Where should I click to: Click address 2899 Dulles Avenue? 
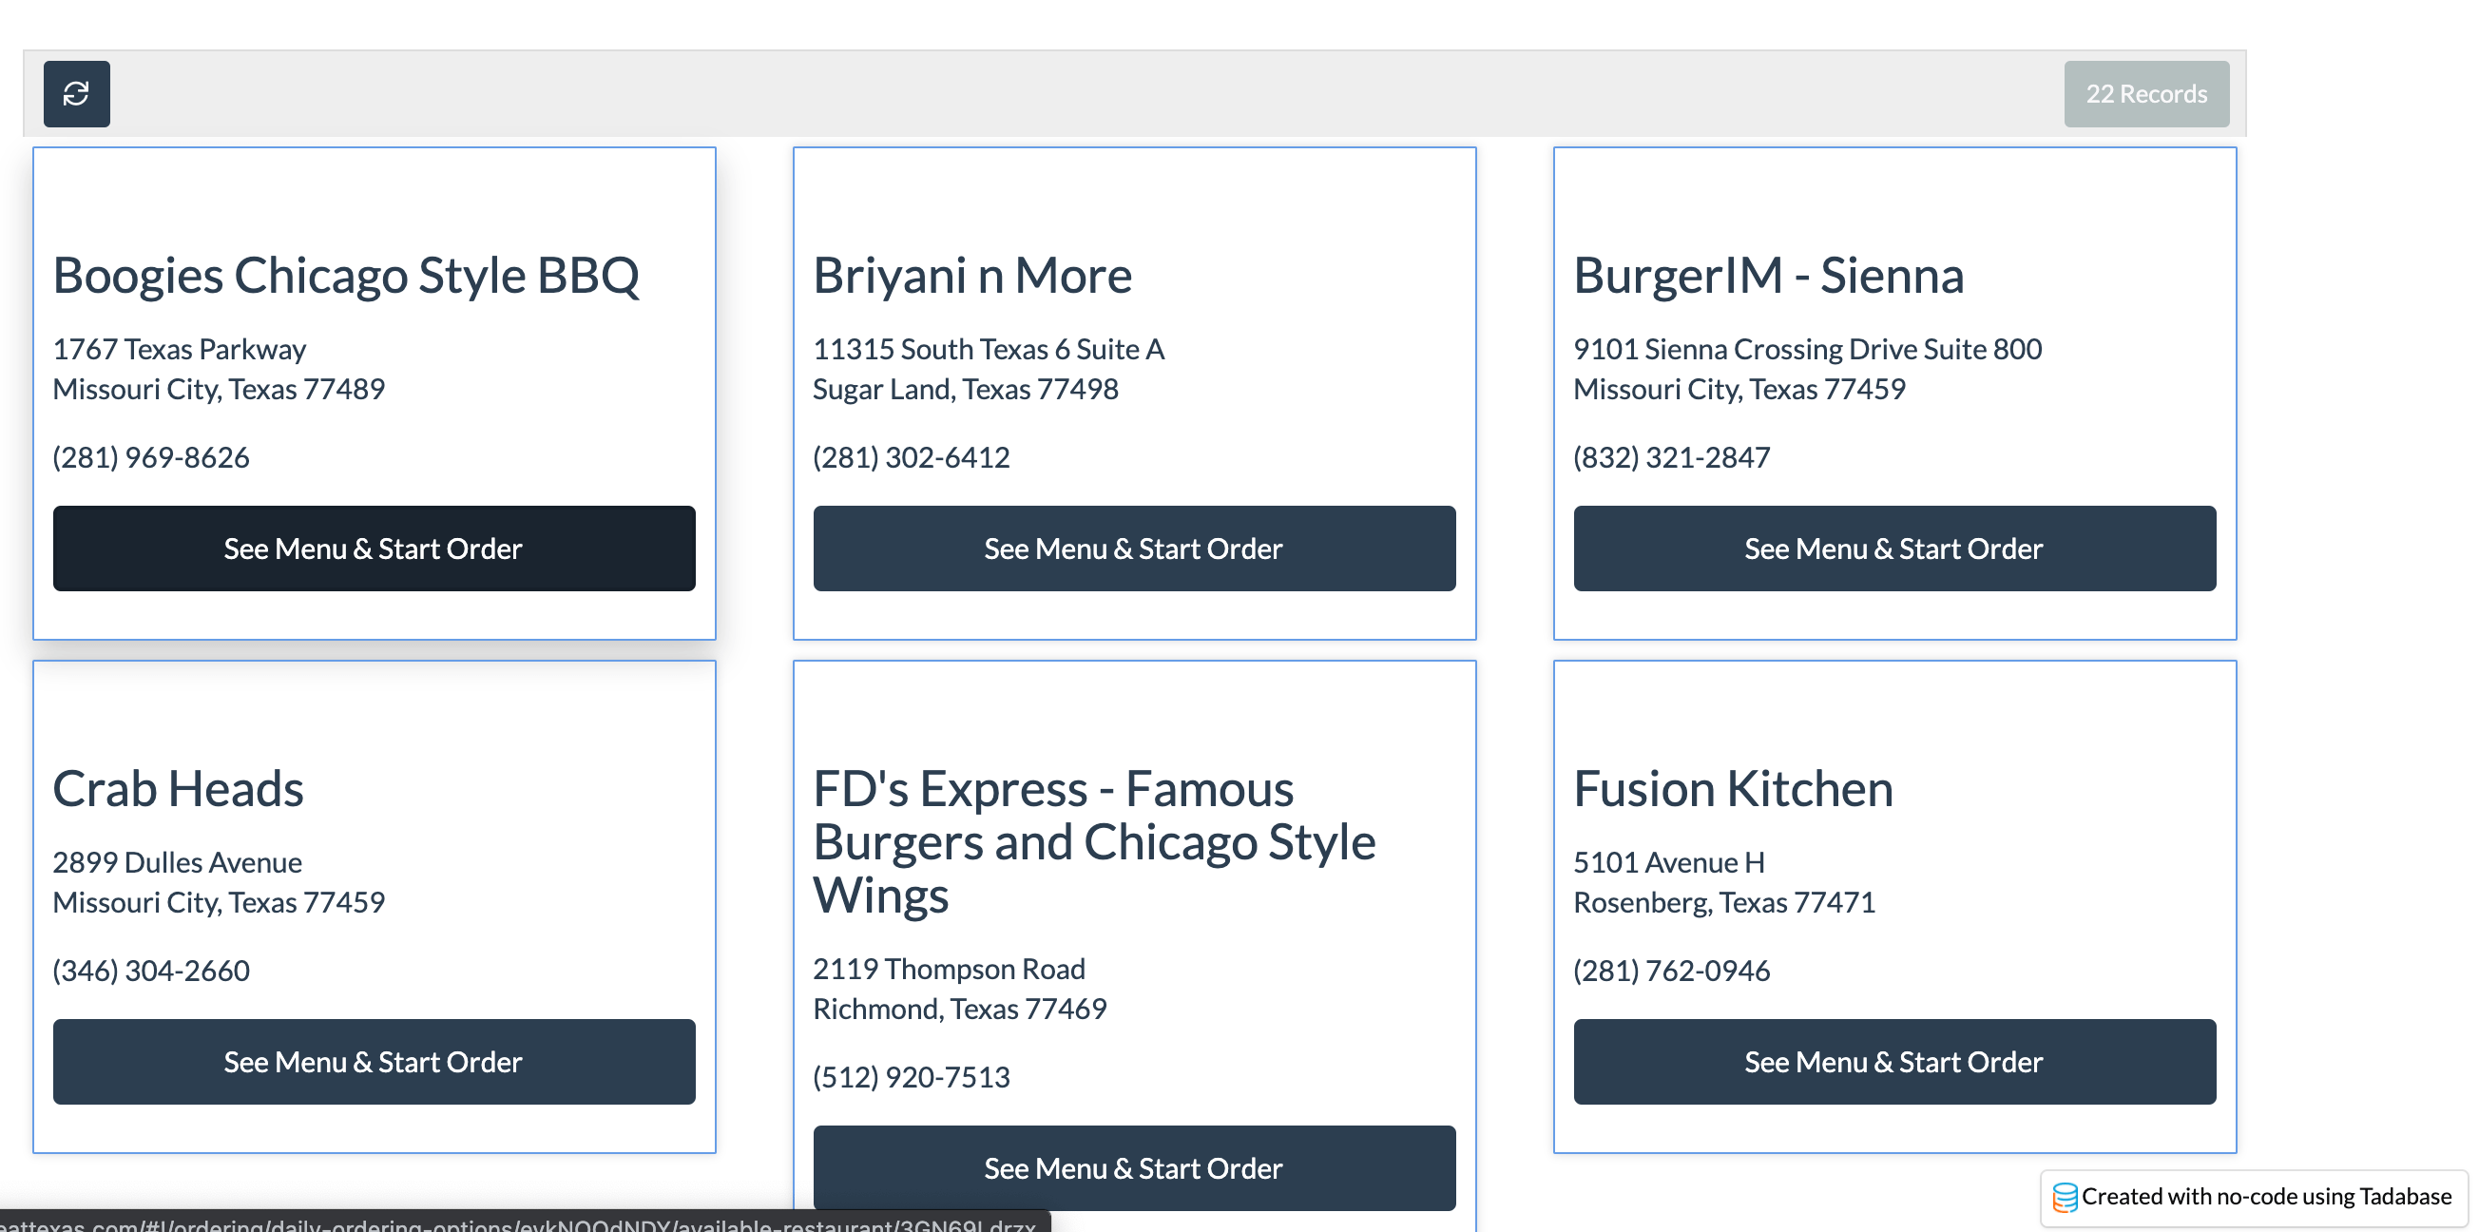[x=177, y=861]
